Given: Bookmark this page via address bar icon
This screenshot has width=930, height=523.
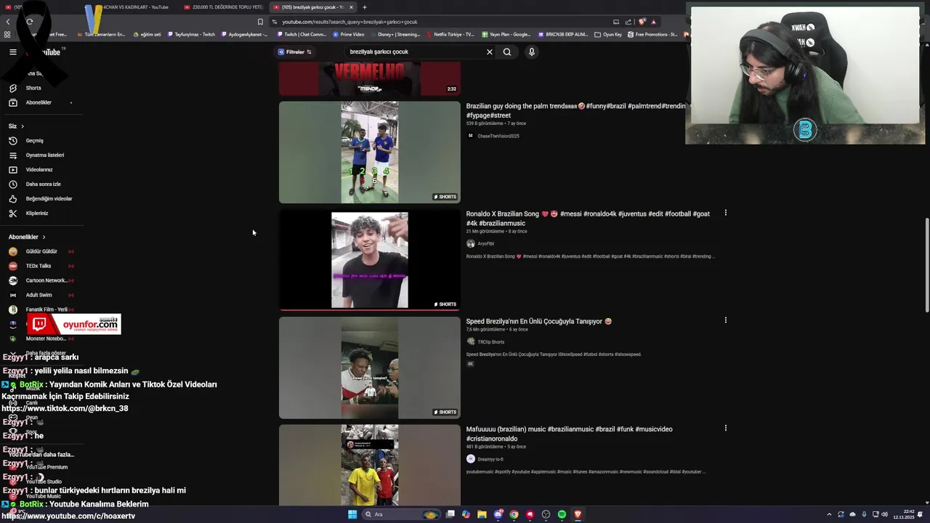Looking at the screenshot, I should [260, 22].
